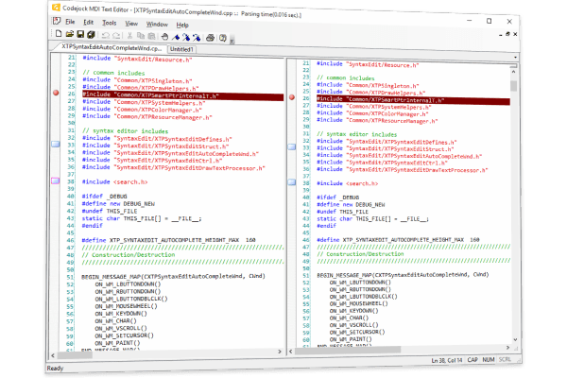Image resolution: width=567 pixels, height=378 pixels.
Task: Click red breakpoint marker on left pane line 26
Action: [x=56, y=93]
